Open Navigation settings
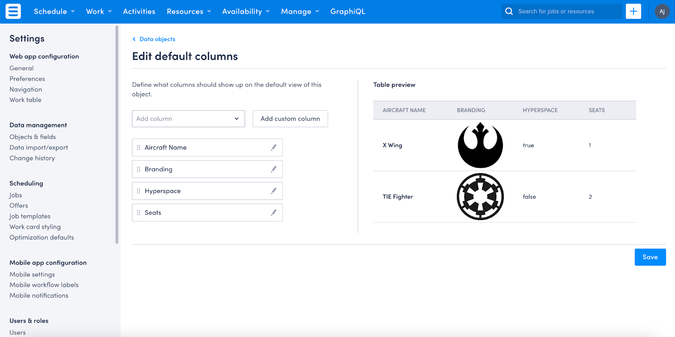This screenshot has height=337, width=675. [26, 90]
